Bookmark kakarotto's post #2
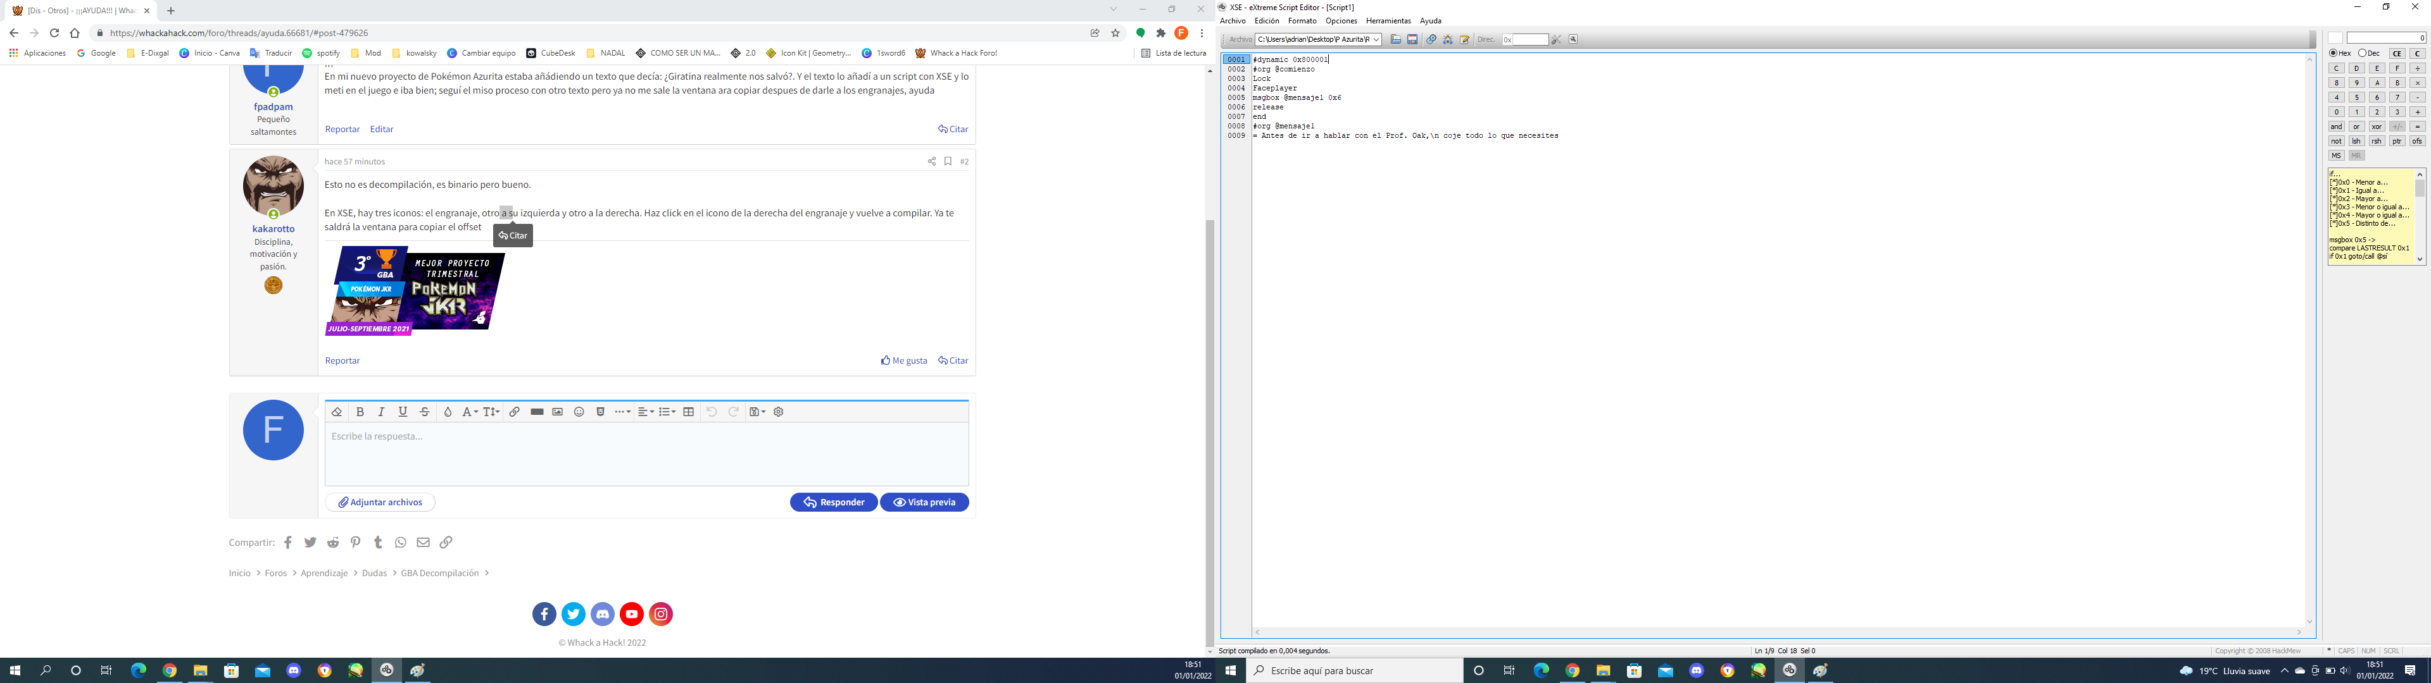This screenshot has width=2431, height=683. 948,161
